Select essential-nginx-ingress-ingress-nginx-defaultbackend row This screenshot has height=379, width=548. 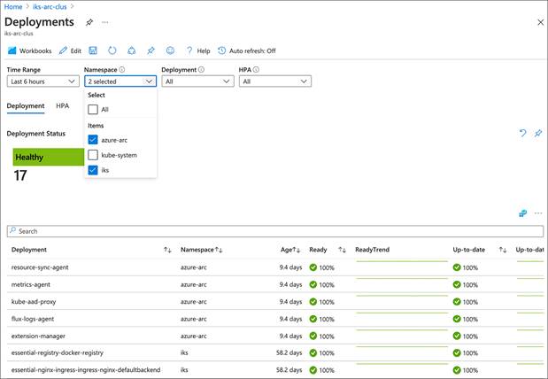pyautogui.click(x=275, y=370)
